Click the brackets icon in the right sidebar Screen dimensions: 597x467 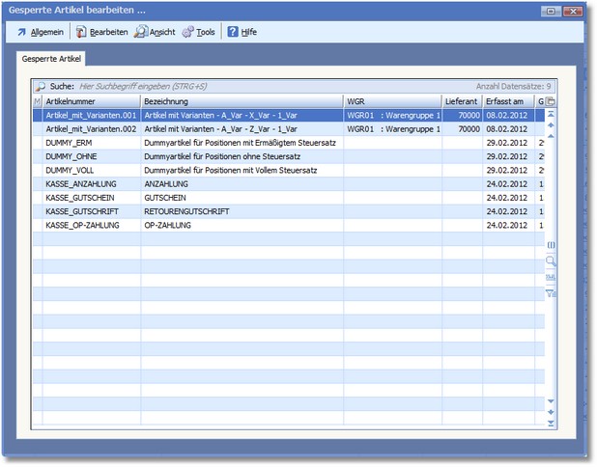tap(551, 244)
